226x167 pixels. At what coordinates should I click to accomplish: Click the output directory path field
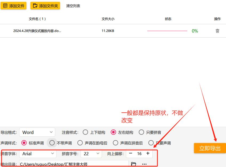point(74,164)
